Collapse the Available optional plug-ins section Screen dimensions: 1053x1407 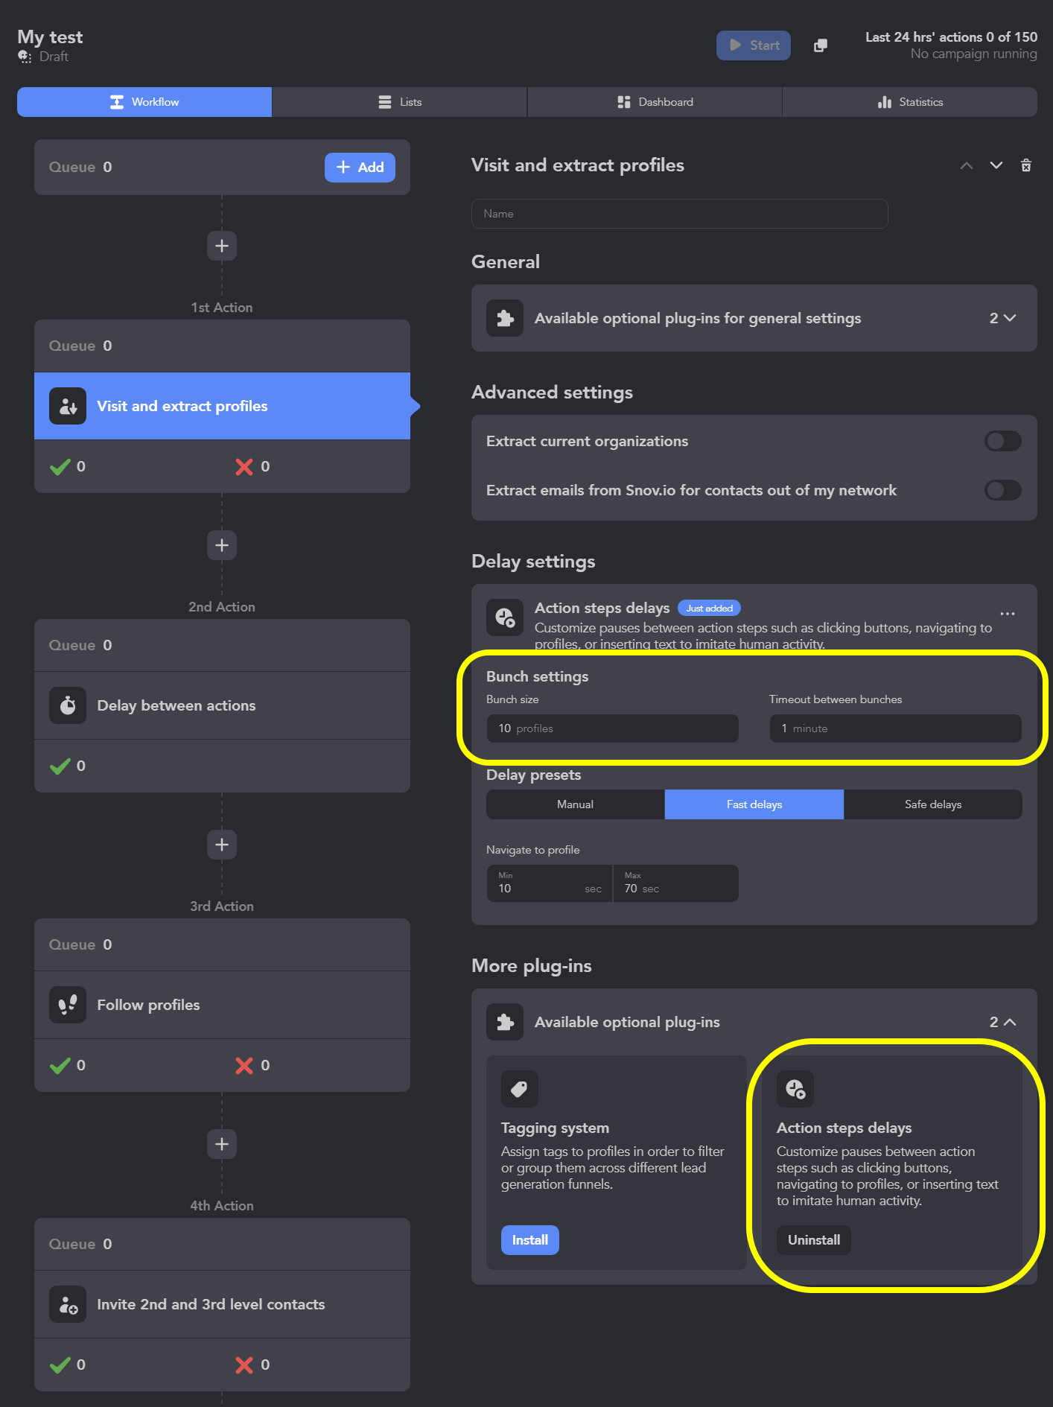click(x=1002, y=1022)
